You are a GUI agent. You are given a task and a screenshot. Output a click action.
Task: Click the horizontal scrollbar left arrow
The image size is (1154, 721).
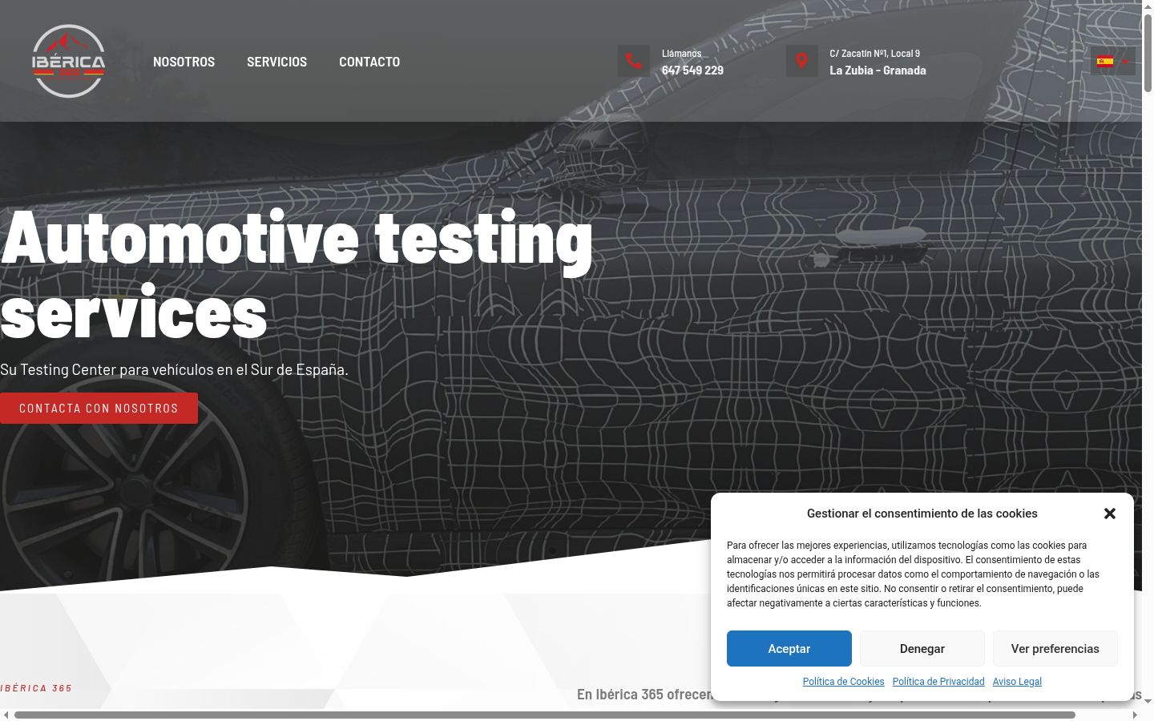[x=6, y=715]
